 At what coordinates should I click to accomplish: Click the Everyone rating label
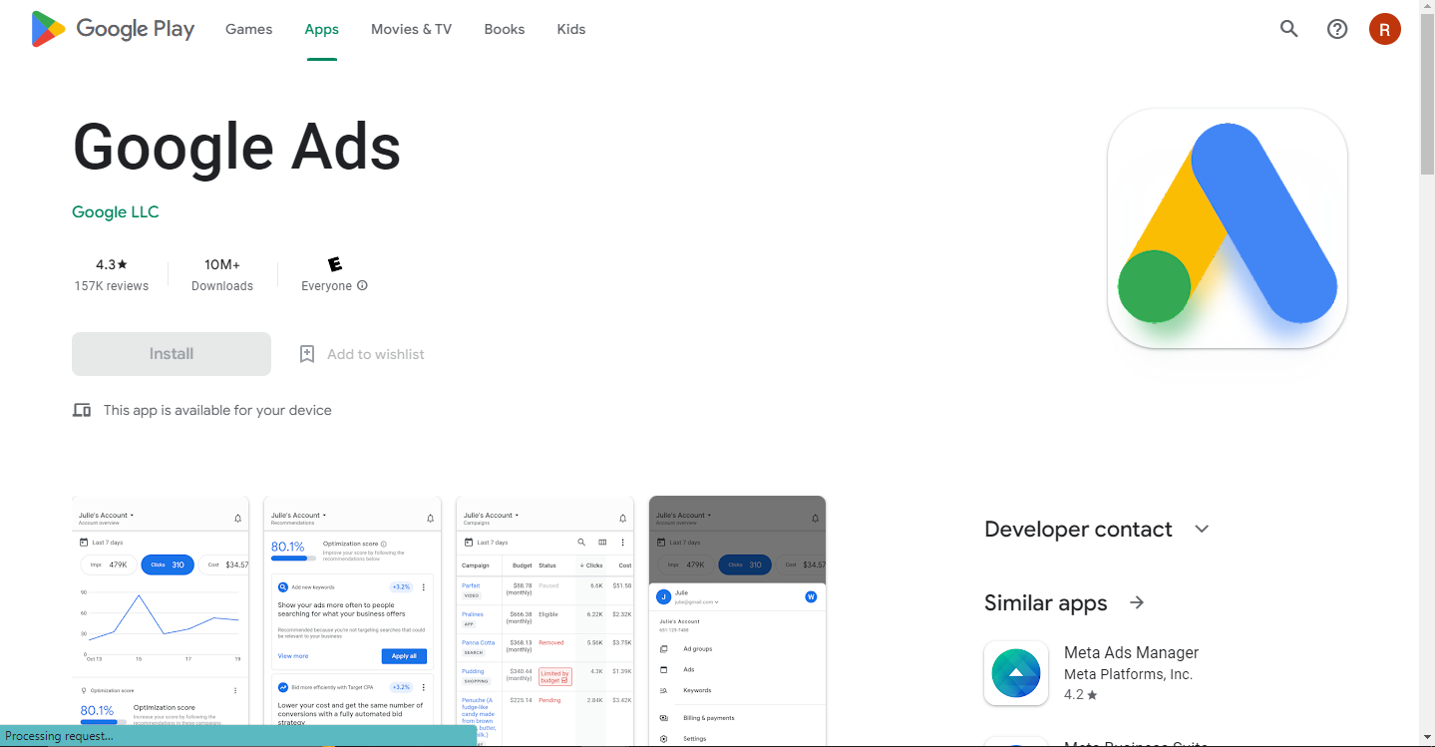click(327, 286)
